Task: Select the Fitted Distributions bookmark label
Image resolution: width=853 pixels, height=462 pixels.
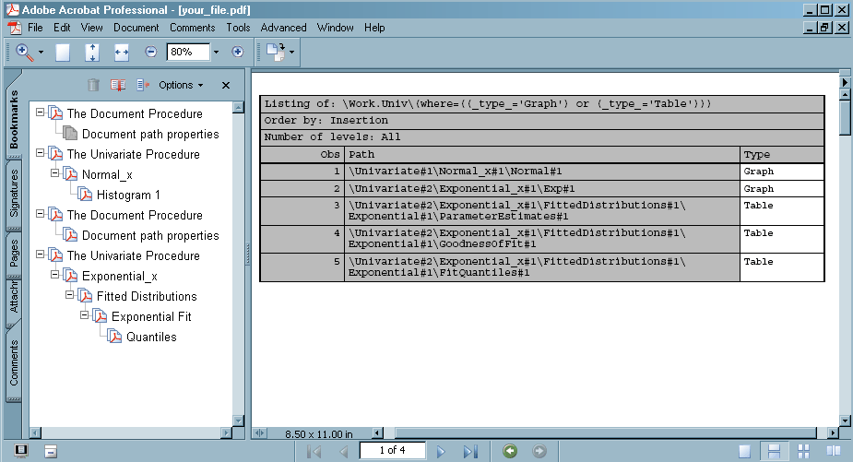Action: point(147,297)
